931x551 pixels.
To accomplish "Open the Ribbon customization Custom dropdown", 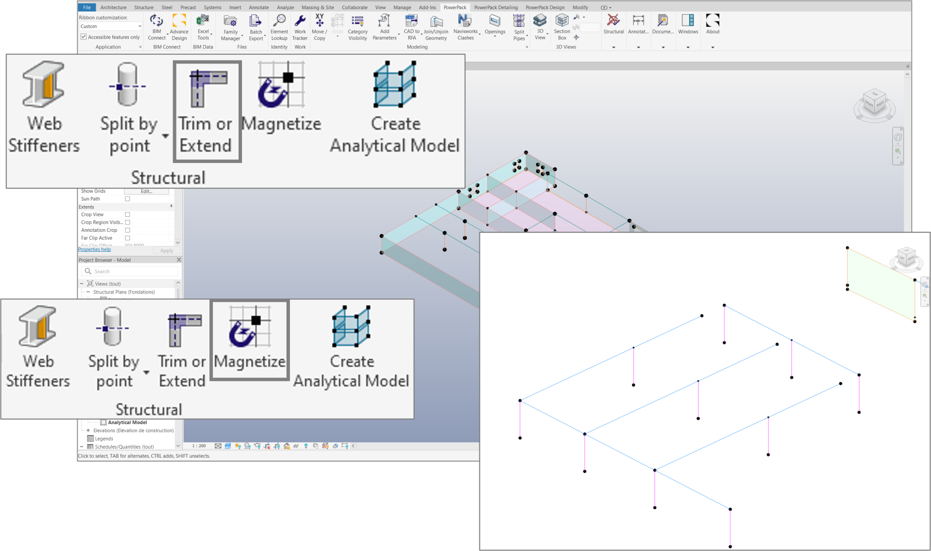I will coord(111,26).
